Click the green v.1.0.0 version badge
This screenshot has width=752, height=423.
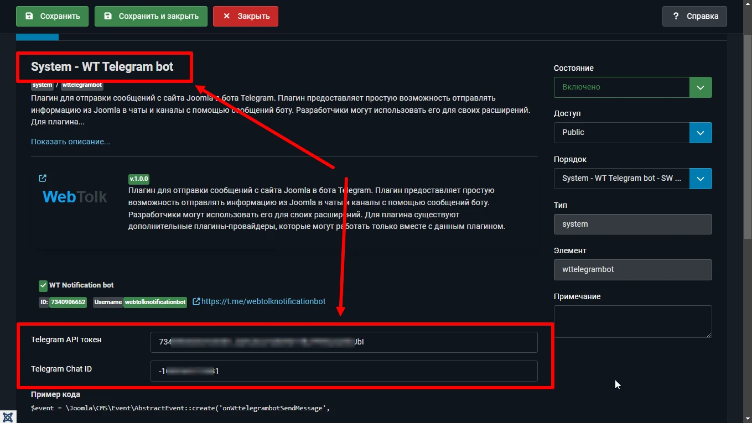tap(138, 179)
